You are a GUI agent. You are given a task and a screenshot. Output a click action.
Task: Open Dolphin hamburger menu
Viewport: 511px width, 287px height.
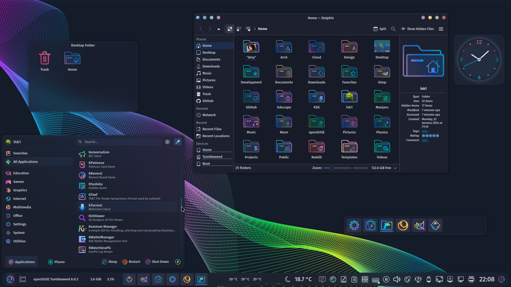tap(441, 29)
